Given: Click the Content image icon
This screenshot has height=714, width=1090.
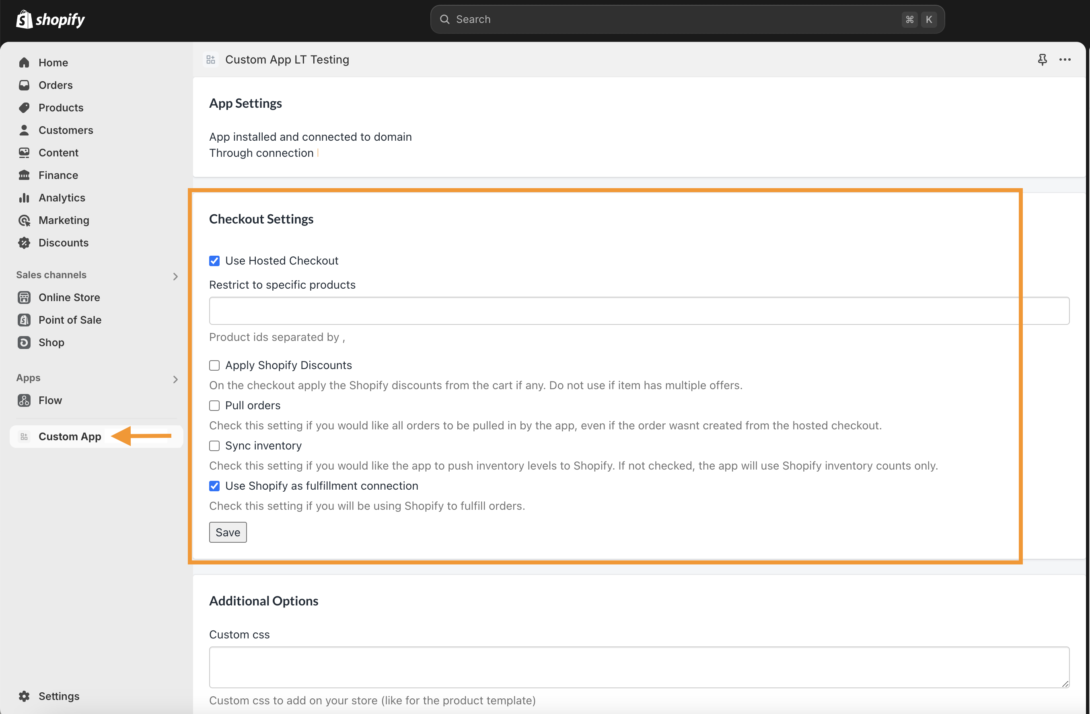Looking at the screenshot, I should (24, 152).
